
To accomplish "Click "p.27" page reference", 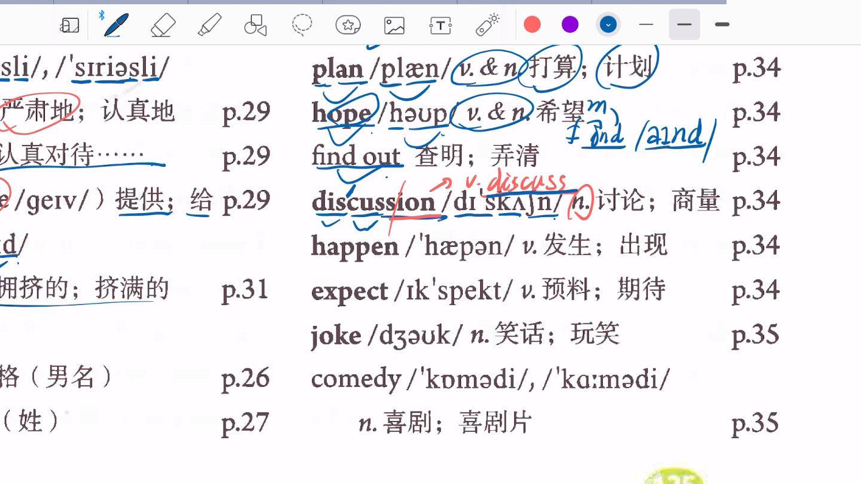I will click(x=246, y=423).
